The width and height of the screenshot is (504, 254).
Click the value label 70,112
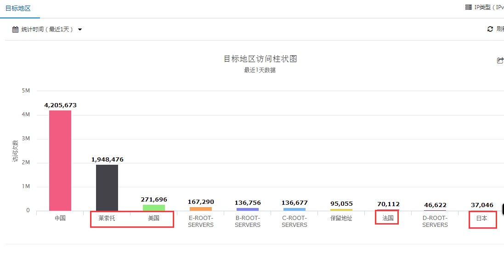pos(389,204)
